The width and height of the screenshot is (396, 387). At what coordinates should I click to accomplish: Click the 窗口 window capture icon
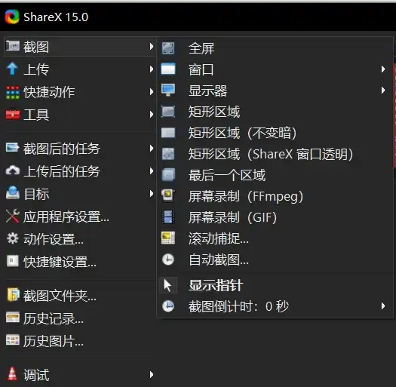pyautogui.click(x=168, y=69)
